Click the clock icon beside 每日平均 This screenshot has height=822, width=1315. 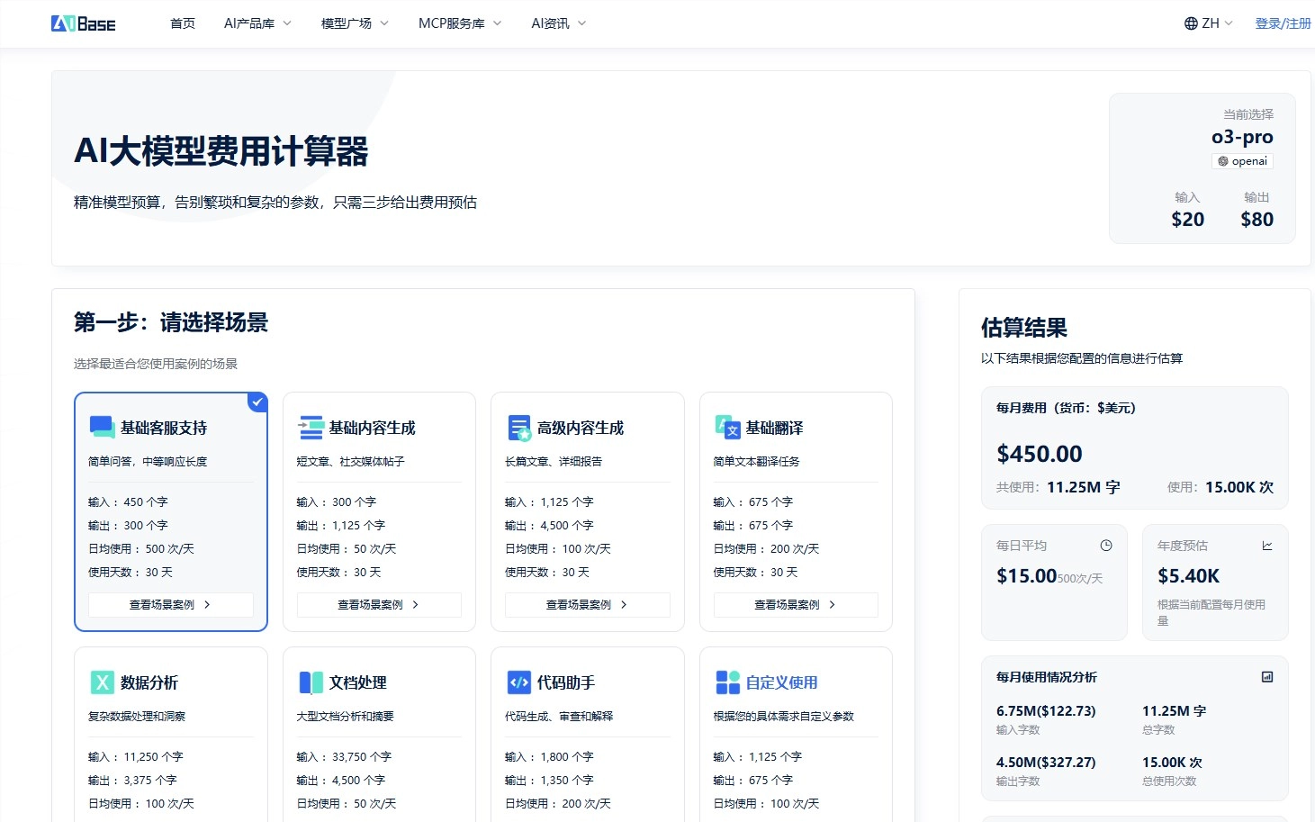tap(1106, 546)
